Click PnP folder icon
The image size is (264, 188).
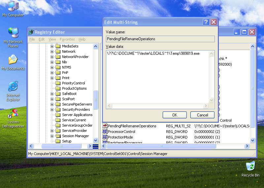(x=58, y=72)
